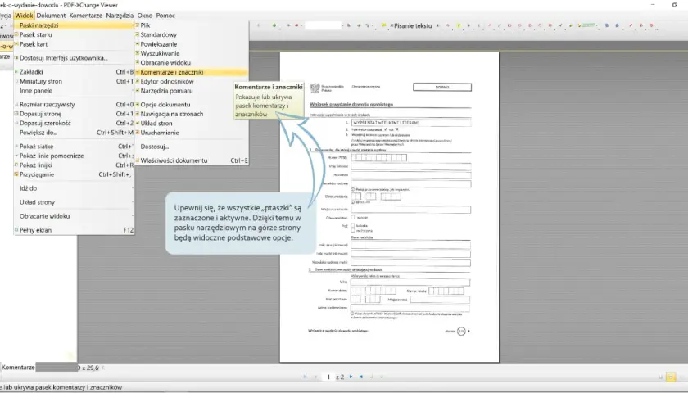Image resolution: width=688 pixels, height=393 pixels.
Task: Click the highlighted continuous layout button
Action: 671,377
